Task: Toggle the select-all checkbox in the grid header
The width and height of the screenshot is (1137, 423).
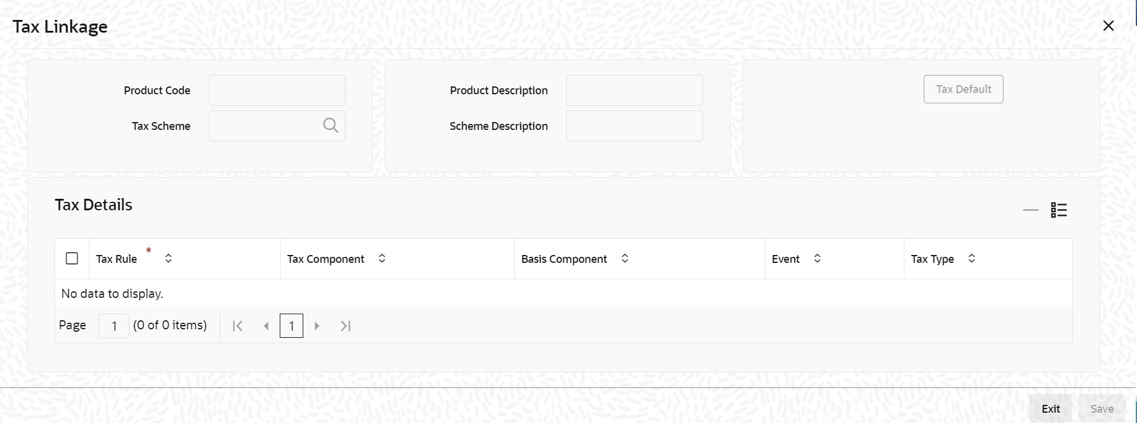Action: pyautogui.click(x=72, y=258)
